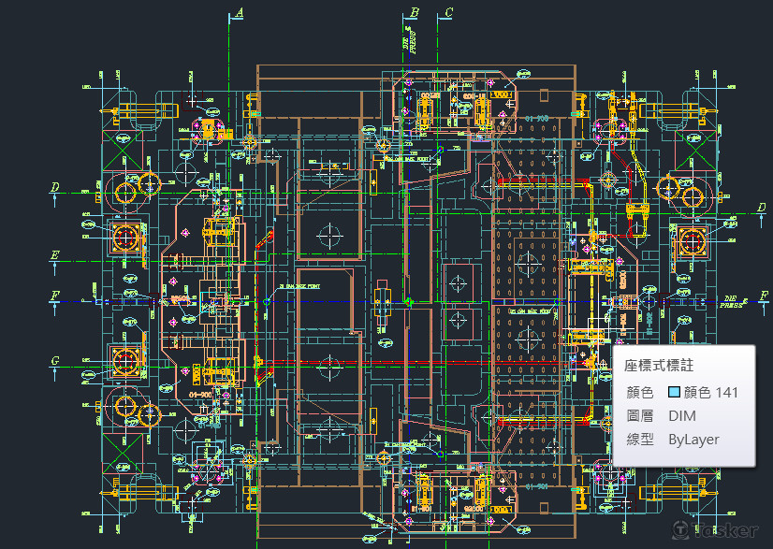Click the Tasker watermark logo
This screenshot has width=773, height=549.
(713, 530)
